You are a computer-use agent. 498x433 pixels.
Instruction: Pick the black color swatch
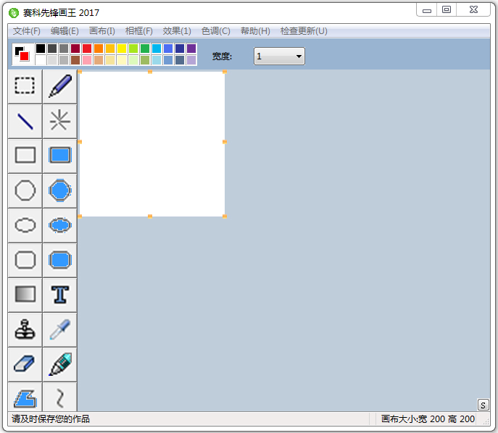(x=41, y=49)
